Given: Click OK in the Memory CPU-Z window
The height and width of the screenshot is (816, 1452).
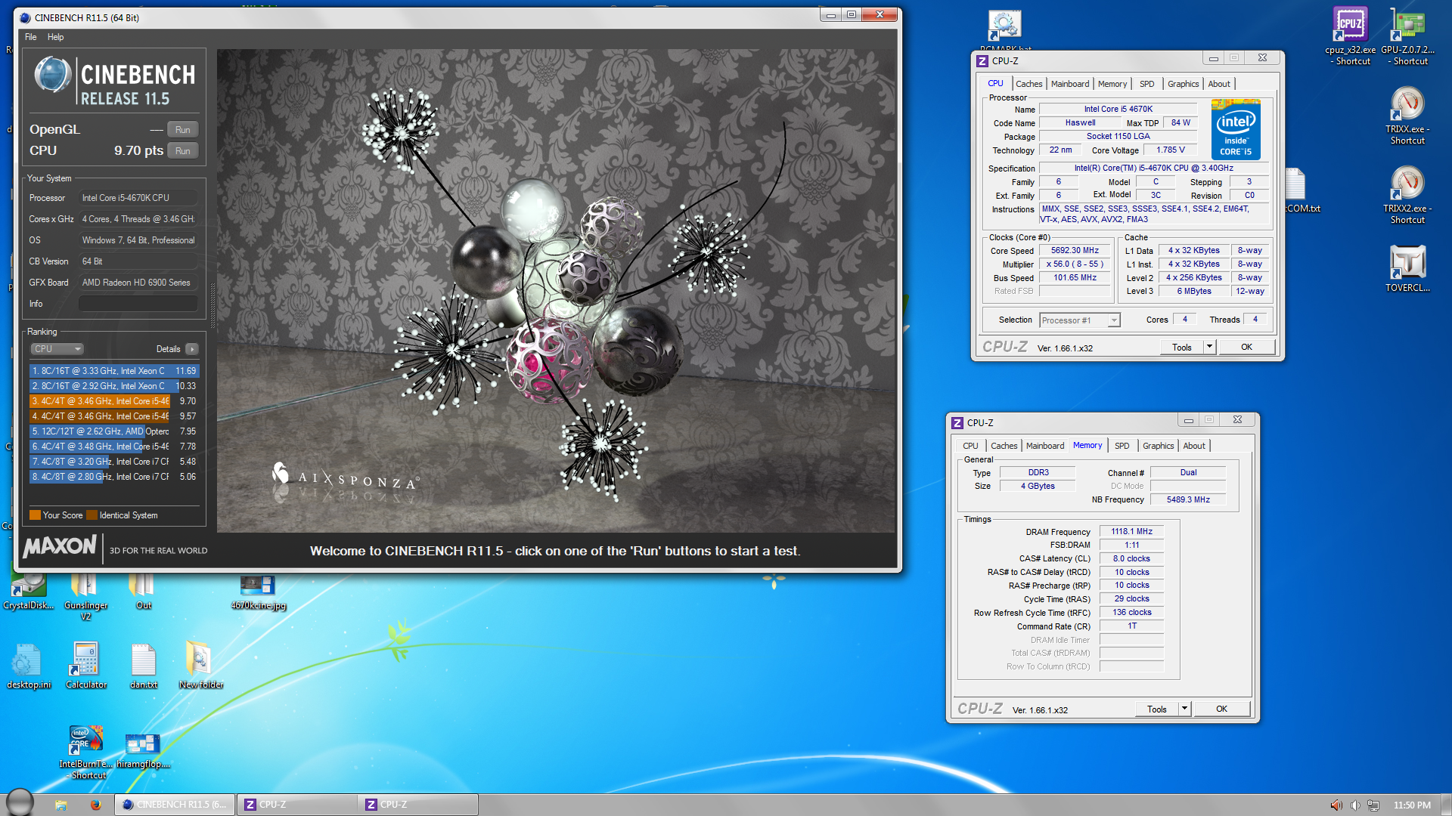Looking at the screenshot, I should [1221, 709].
